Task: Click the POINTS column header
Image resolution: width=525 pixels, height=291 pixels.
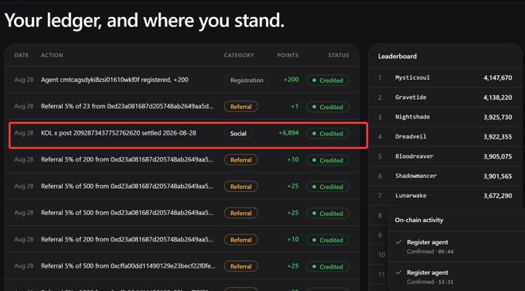Action: coord(288,55)
